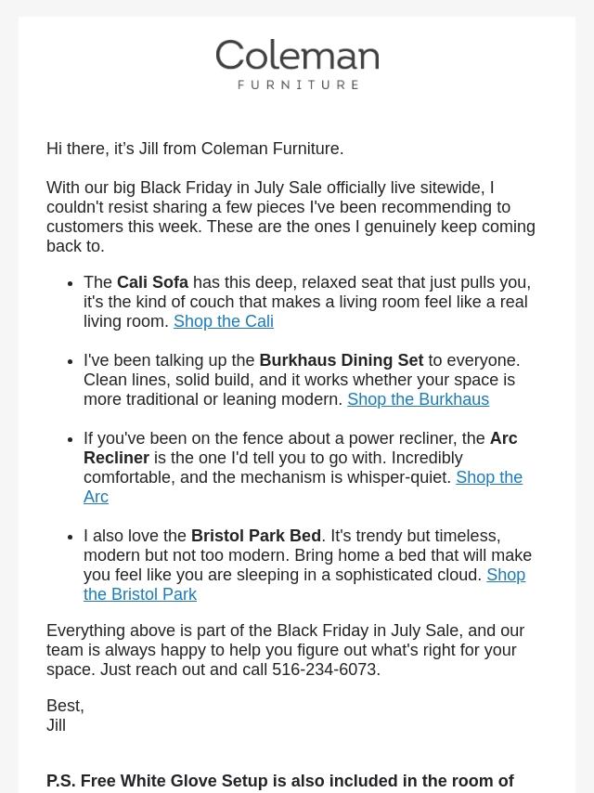This screenshot has height=793, width=594.
Task: Click the Black Friday in July intro paragraph
Action: (x=291, y=216)
